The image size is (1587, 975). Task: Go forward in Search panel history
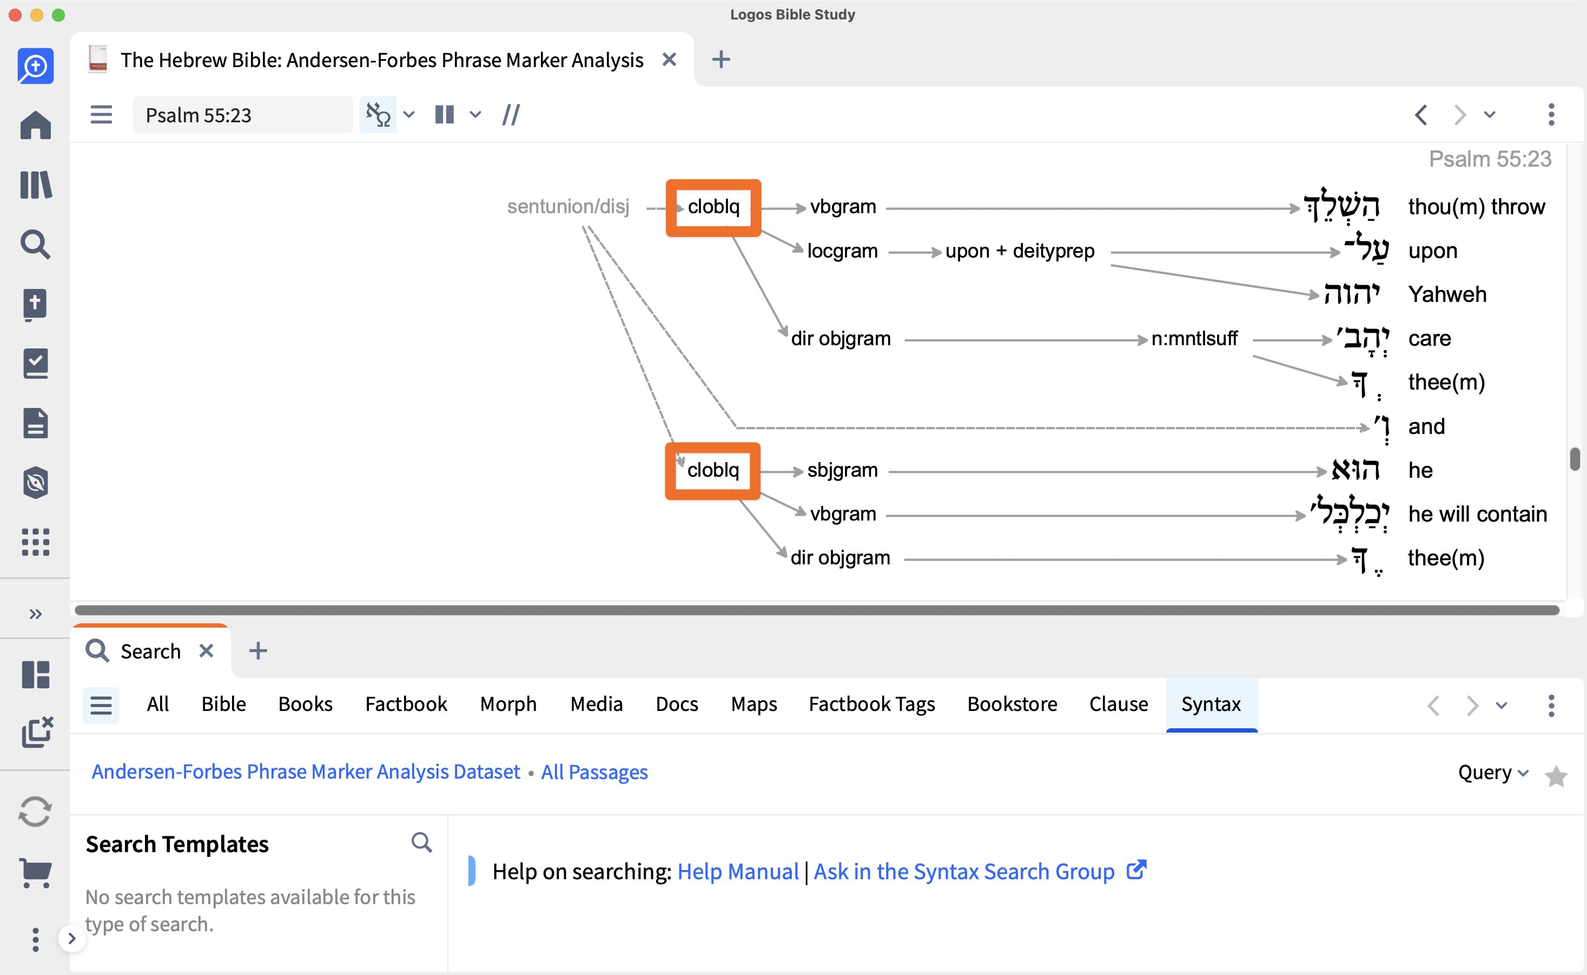tap(1472, 706)
